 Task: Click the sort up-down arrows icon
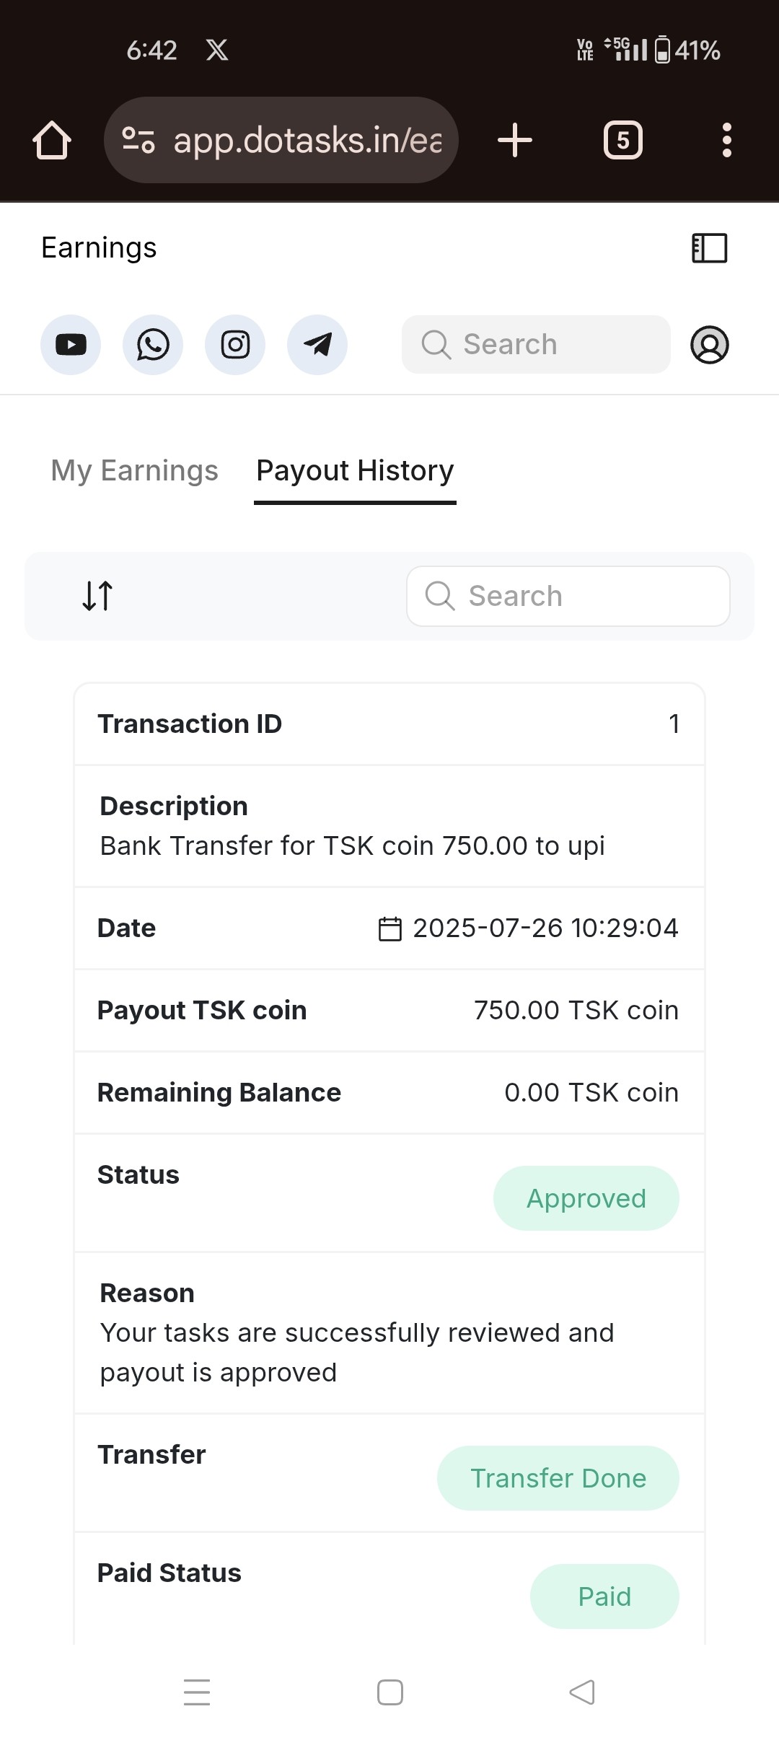coord(97,596)
